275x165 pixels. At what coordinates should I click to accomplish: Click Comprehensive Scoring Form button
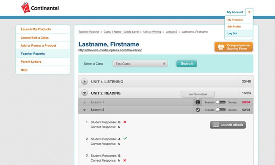(x=234, y=47)
